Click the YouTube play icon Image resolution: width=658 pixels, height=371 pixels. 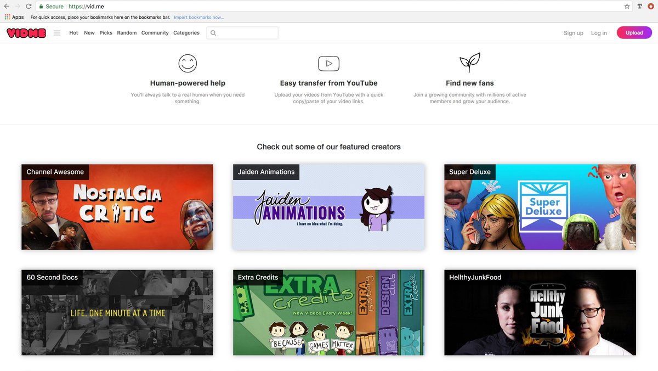pyautogui.click(x=329, y=63)
